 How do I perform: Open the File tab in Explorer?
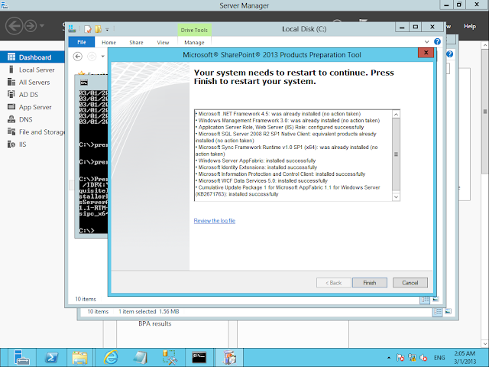click(82, 42)
